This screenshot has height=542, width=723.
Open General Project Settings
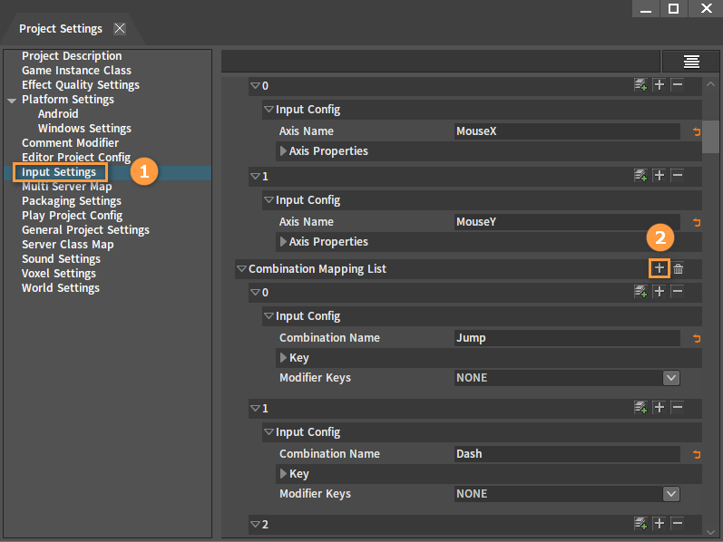pos(86,229)
